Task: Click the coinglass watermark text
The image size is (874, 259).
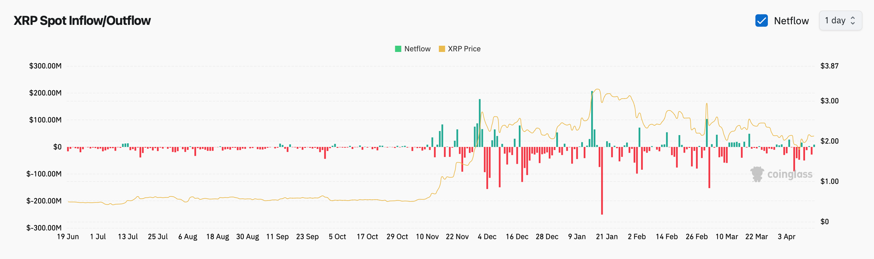Action: point(790,174)
